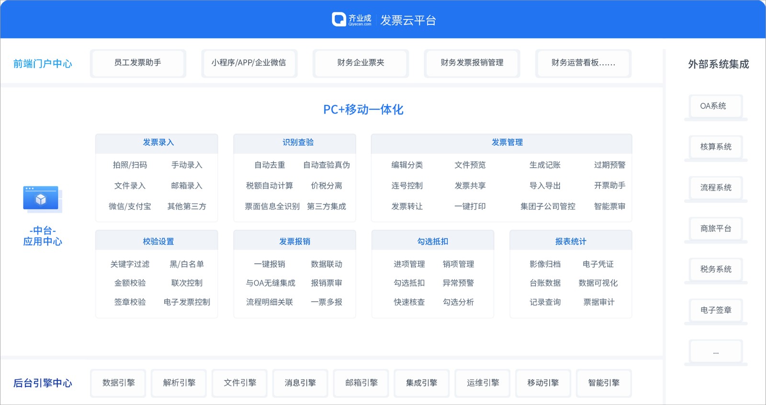This screenshot has height=405, width=766.
Task: Select 文件预览 item
Action: (470, 165)
